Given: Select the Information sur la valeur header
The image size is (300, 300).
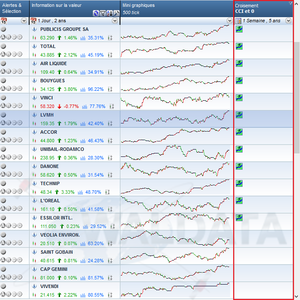Looking at the screenshot, I should 75,9.
